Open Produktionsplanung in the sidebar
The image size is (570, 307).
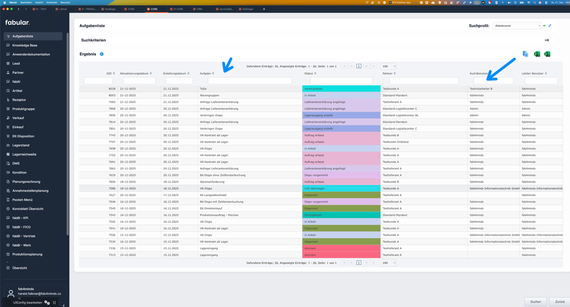point(27,254)
